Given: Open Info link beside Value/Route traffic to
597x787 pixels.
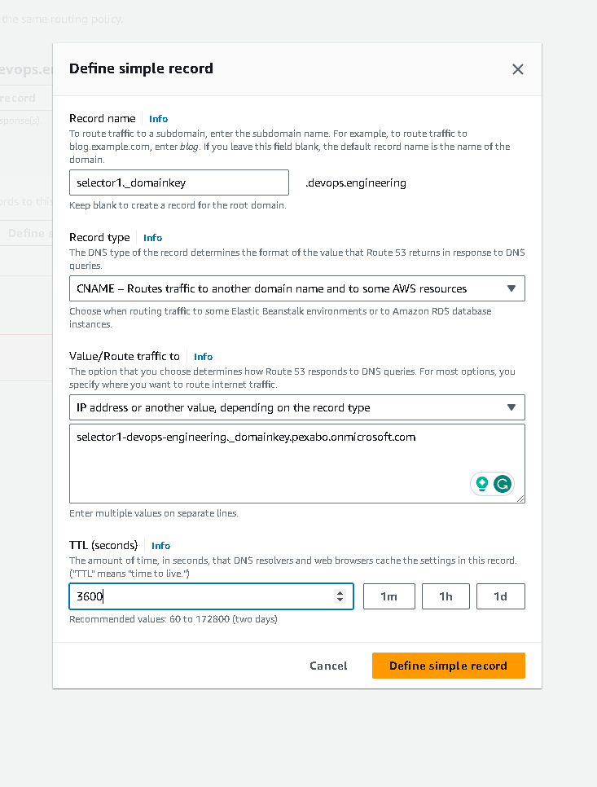Looking at the screenshot, I should tap(203, 357).
